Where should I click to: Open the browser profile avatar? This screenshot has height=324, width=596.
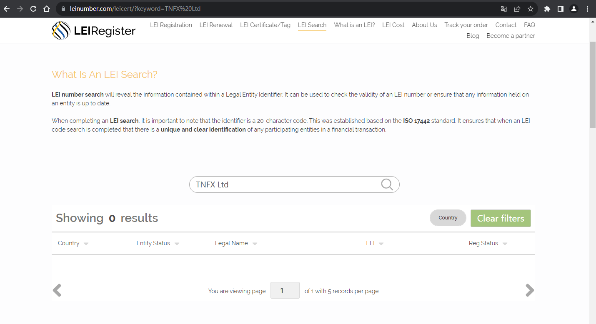coord(574,9)
